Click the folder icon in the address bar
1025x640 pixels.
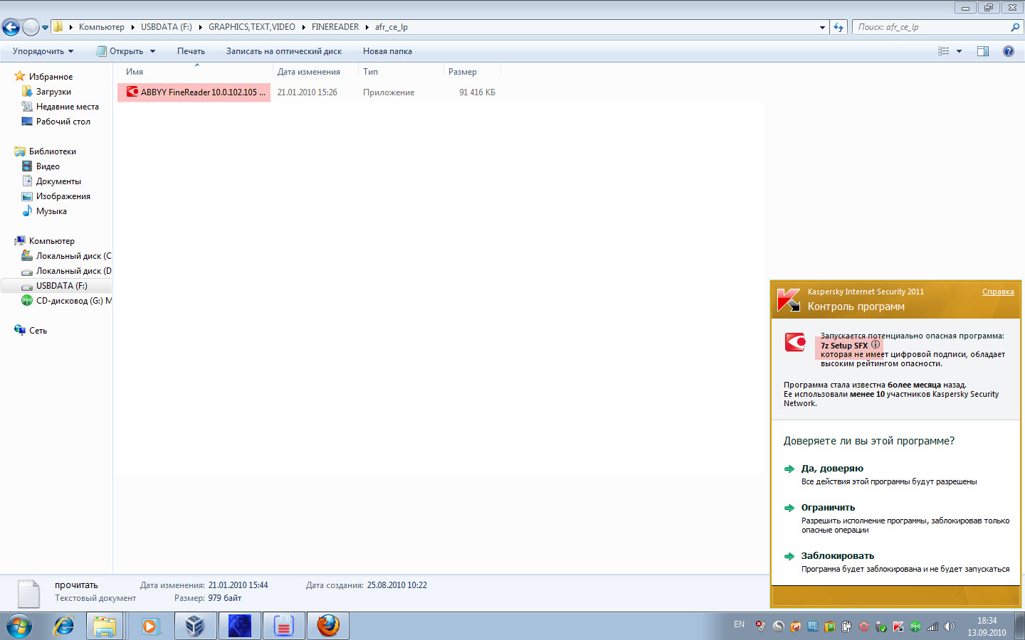(x=58, y=27)
